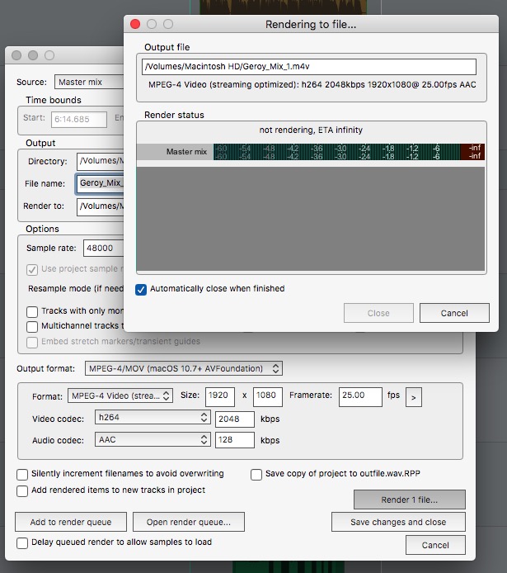The width and height of the screenshot is (507, 573).
Task: Click Cancel in the Render settings window
Action: [x=435, y=545]
